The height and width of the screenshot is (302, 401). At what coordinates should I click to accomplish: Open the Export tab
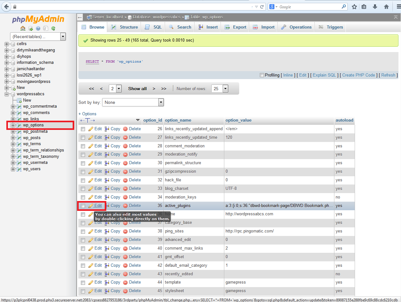point(235,27)
